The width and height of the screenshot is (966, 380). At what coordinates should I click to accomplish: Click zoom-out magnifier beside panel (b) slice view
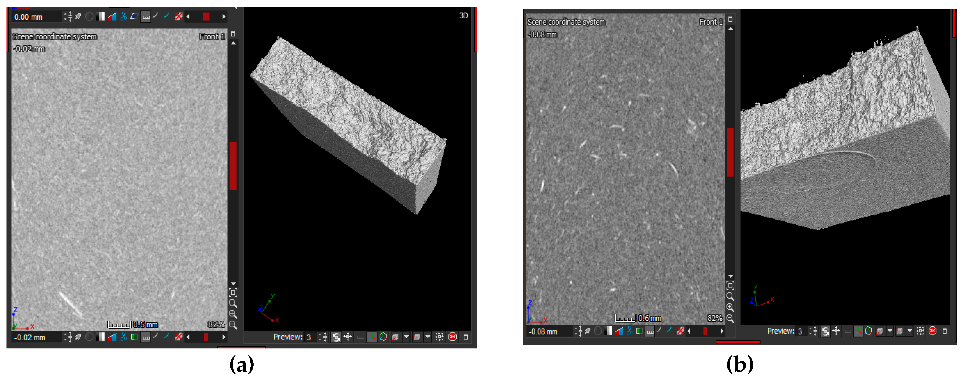pos(730,319)
